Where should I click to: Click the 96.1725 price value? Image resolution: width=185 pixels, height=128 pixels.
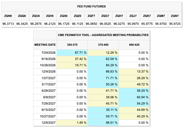(x=64, y=24)
